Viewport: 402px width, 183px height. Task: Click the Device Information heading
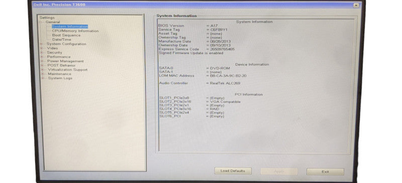click(x=252, y=65)
